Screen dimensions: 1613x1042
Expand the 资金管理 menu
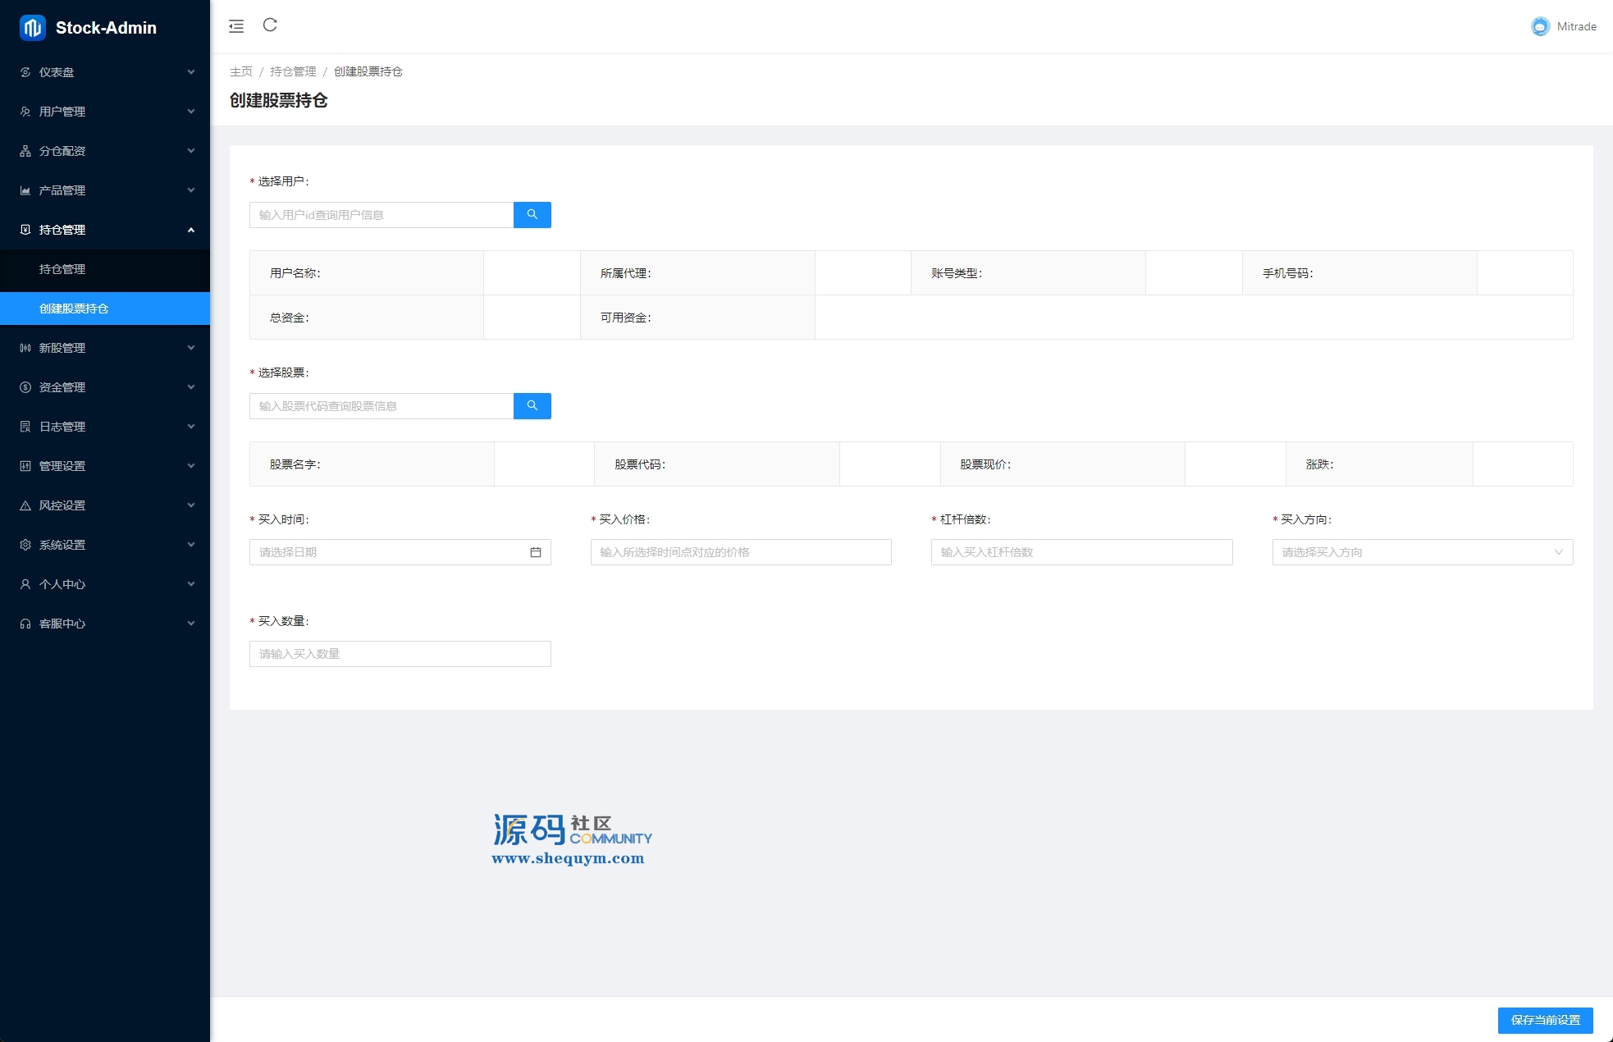(105, 387)
